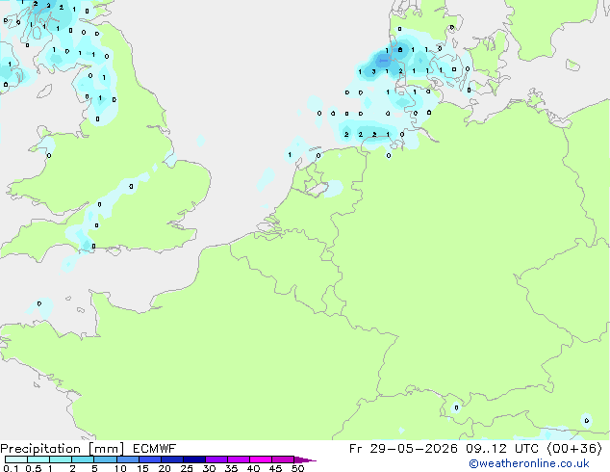Click the "0.1" legend scale label
The width and height of the screenshot is (610, 472).
point(11,468)
